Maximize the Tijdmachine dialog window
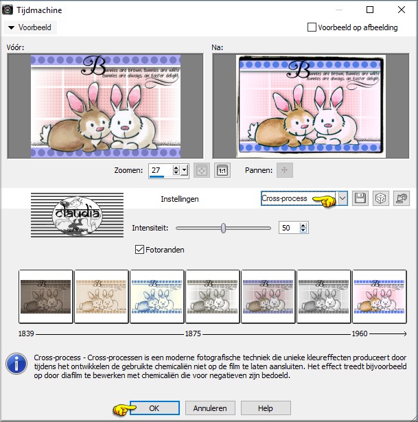This screenshot has height=422, width=418. (x=370, y=10)
